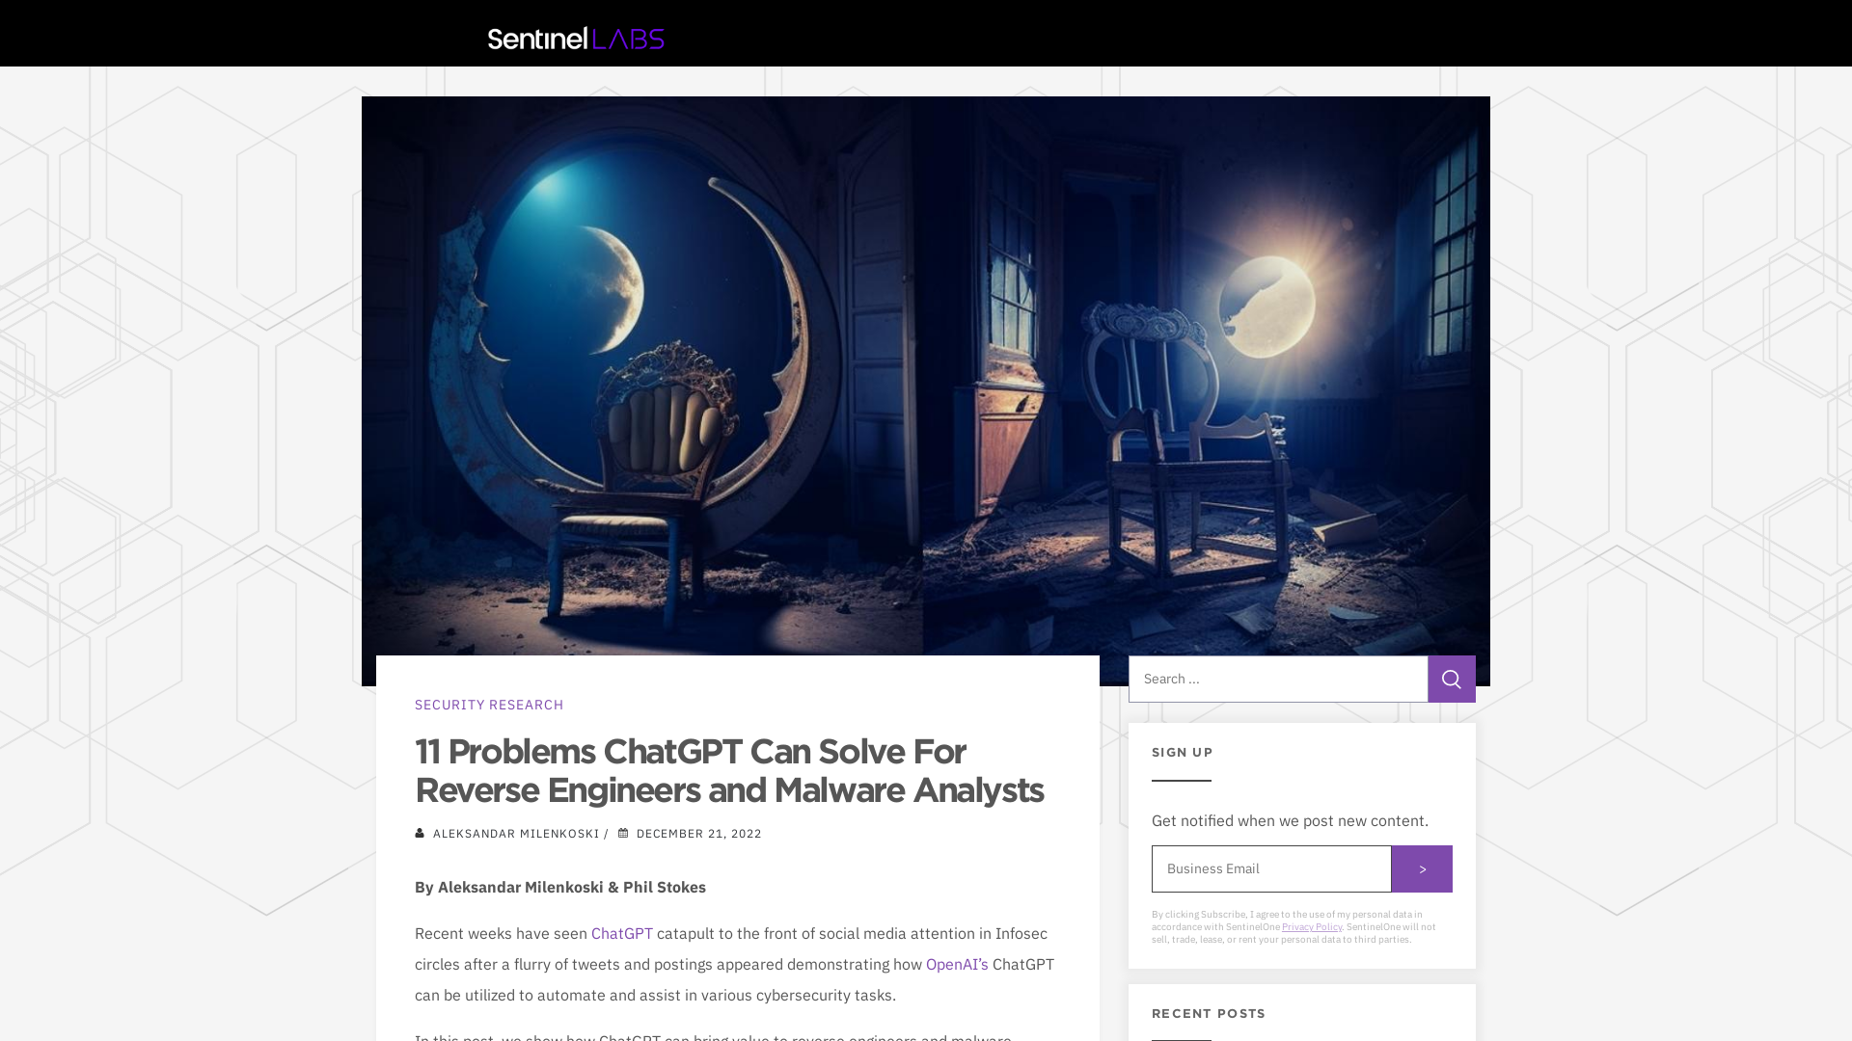Click the OpenAI's hyperlink in article
This screenshot has height=1041, width=1852.
[957, 964]
